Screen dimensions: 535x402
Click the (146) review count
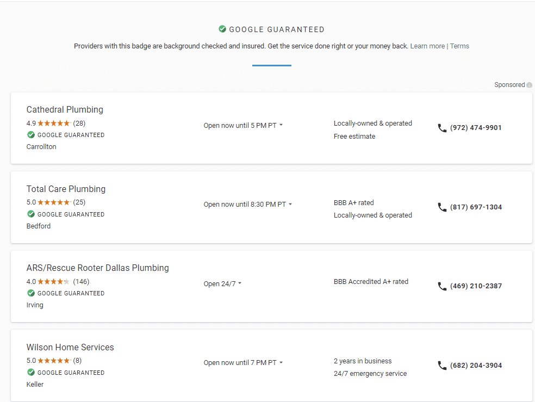tap(81, 282)
